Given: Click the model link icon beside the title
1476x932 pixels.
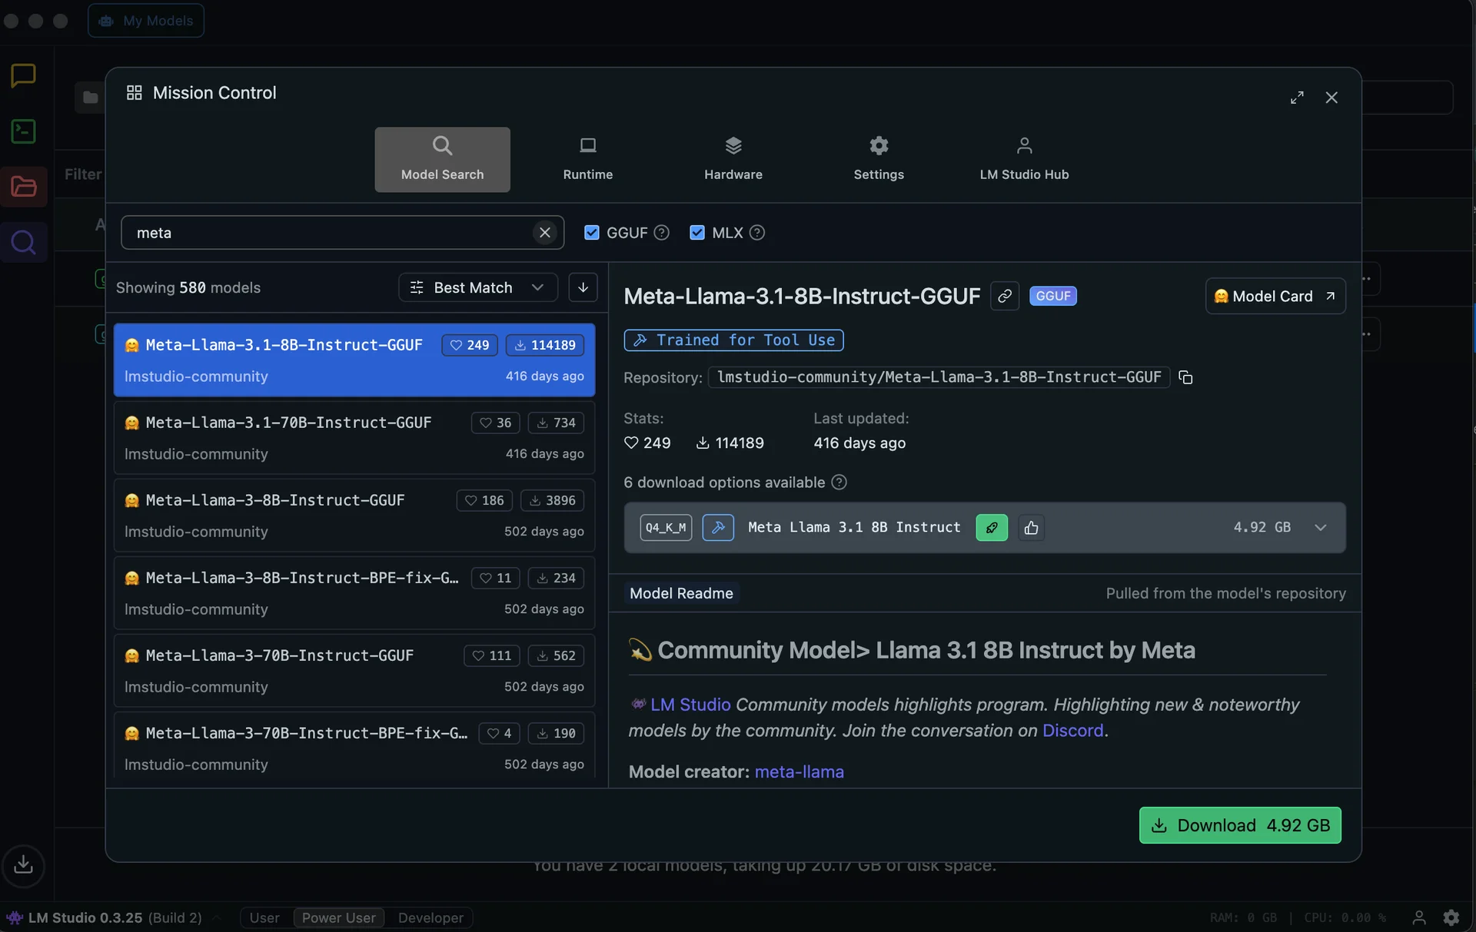Looking at the screenshot, I should point(1004,296).
